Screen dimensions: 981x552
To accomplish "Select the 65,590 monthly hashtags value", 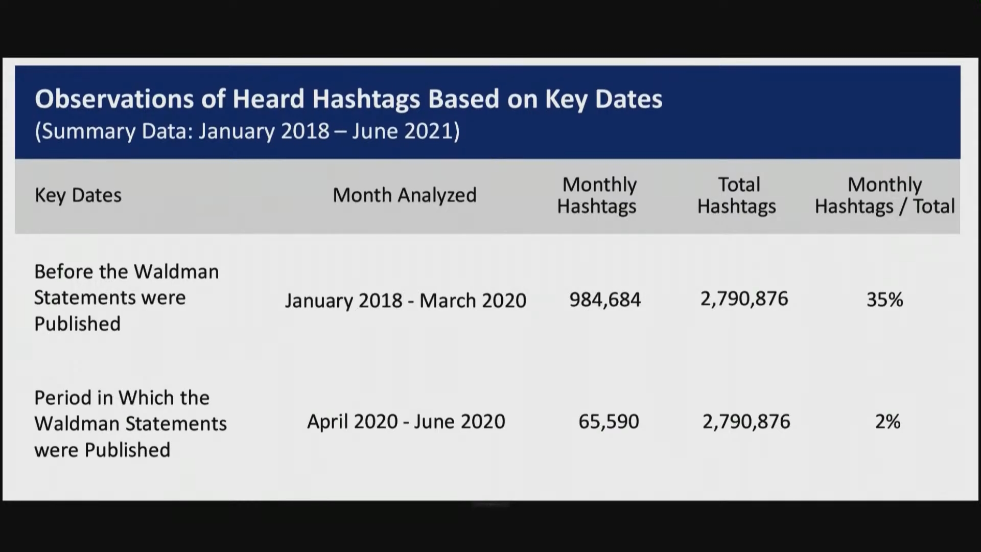I will click(x=609, y=422).
